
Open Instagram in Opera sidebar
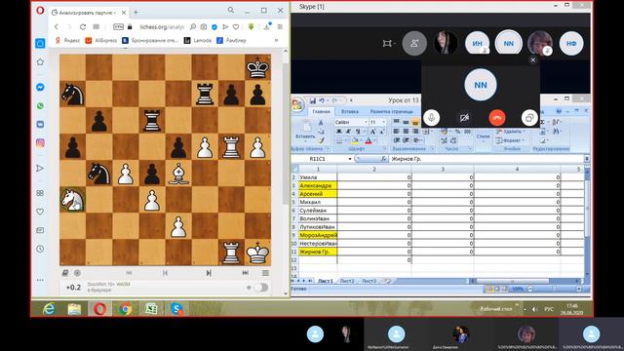point(40,143)
